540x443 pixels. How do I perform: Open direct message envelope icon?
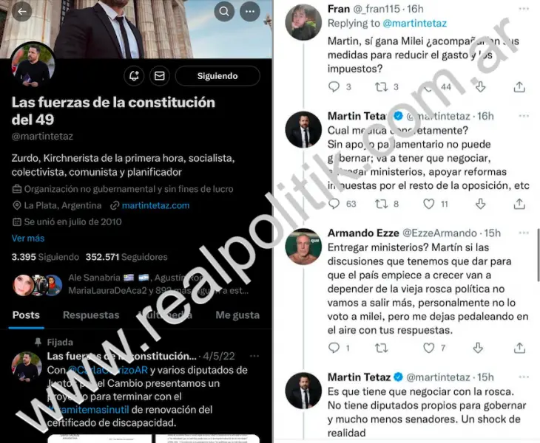160,75
